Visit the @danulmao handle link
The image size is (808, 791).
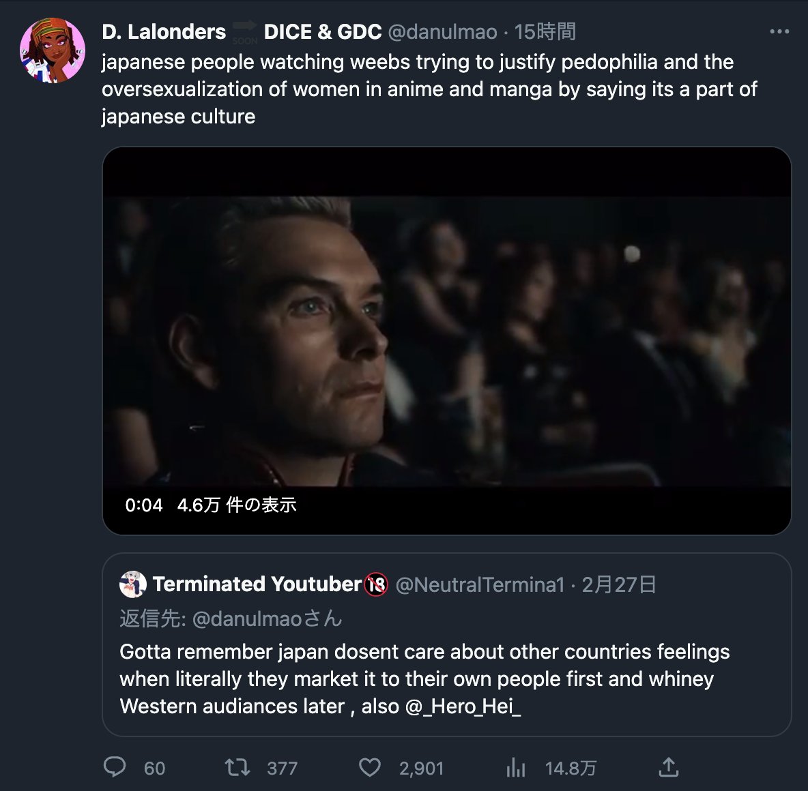[442, 32]
